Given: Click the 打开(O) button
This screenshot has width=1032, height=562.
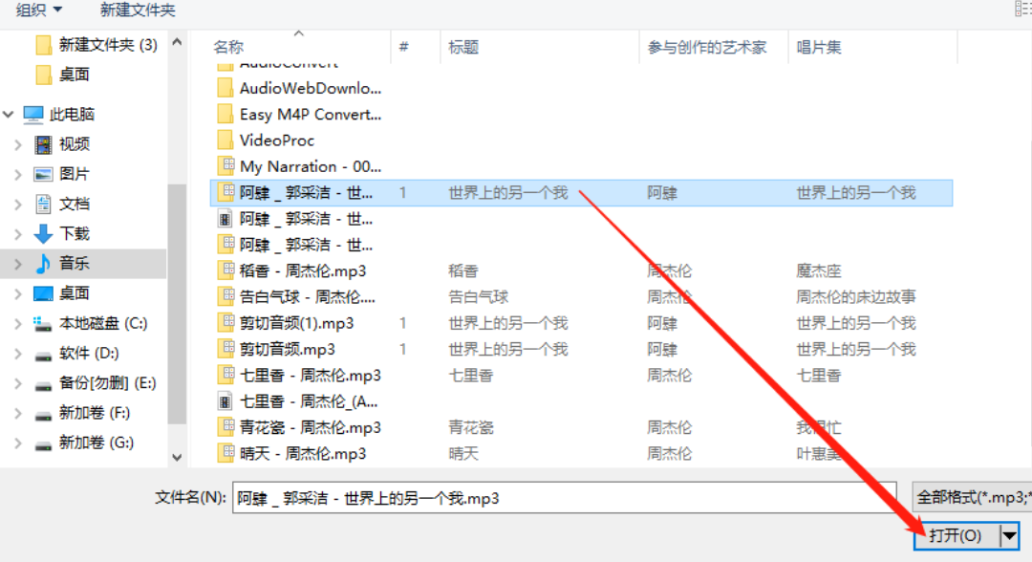Looking at the screenshot, I should (957, 535).
